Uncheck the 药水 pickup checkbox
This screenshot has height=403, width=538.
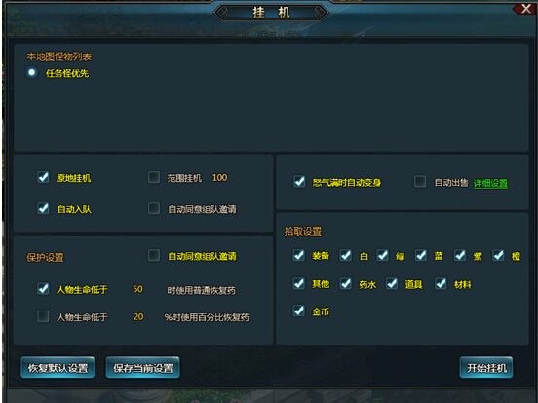click(x=346, y=283)
